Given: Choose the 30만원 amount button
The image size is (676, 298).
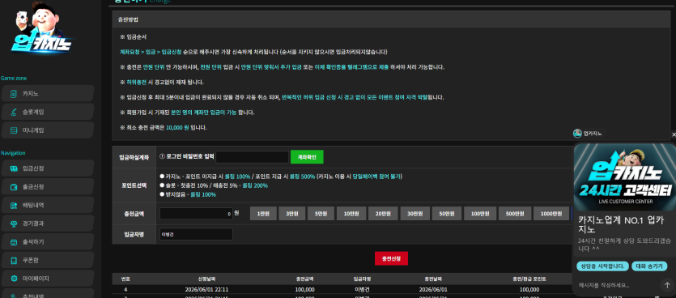Looking at the screenshot, I should click(x=415, y=214).
